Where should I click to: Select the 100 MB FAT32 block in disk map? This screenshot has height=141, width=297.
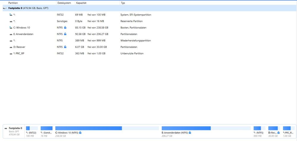coord(32,130)
